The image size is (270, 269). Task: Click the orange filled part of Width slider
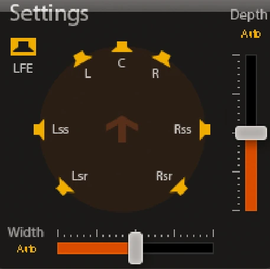point(93,248)
